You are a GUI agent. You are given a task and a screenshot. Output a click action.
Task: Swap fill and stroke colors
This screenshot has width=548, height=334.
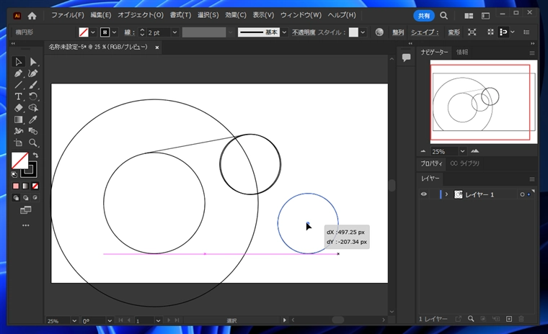(35, 155)
